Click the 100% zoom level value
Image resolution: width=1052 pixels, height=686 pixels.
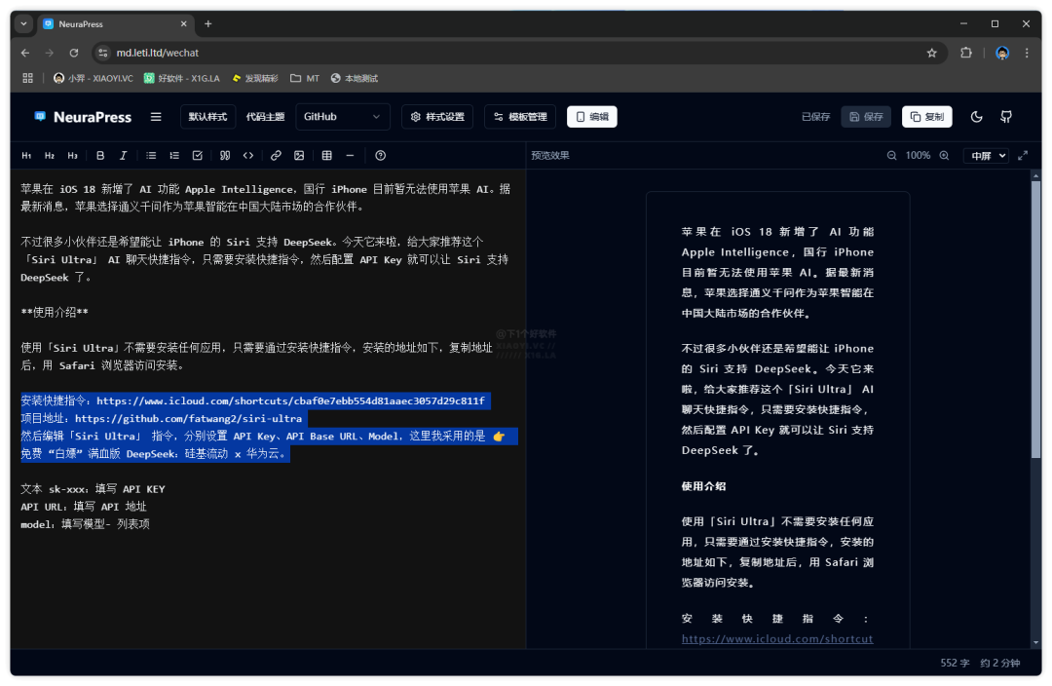click(918, 156)
